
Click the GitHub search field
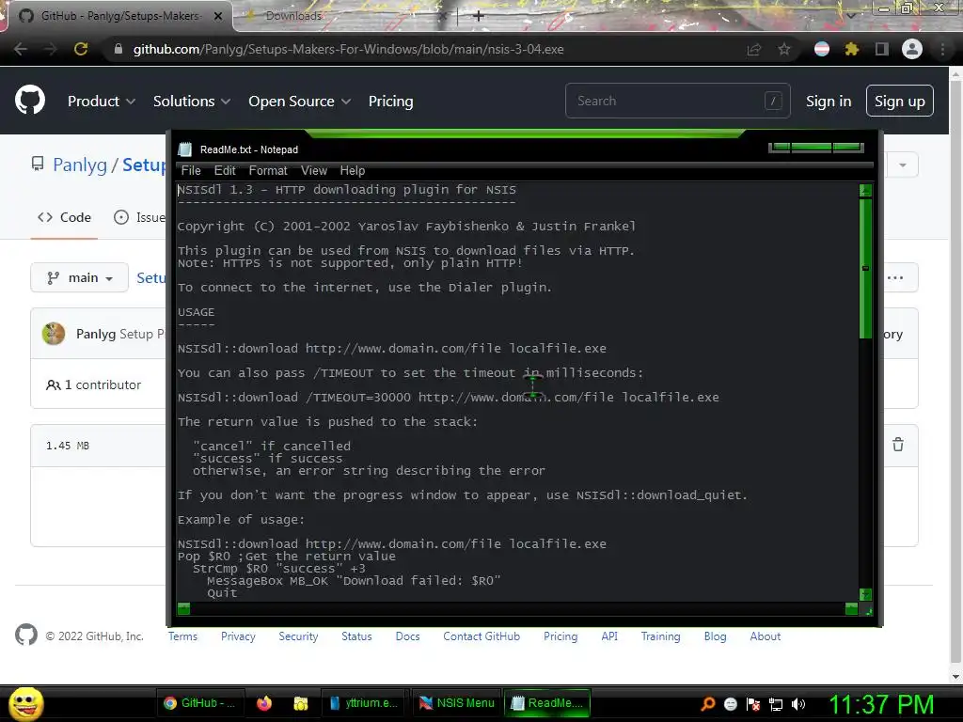677,101
